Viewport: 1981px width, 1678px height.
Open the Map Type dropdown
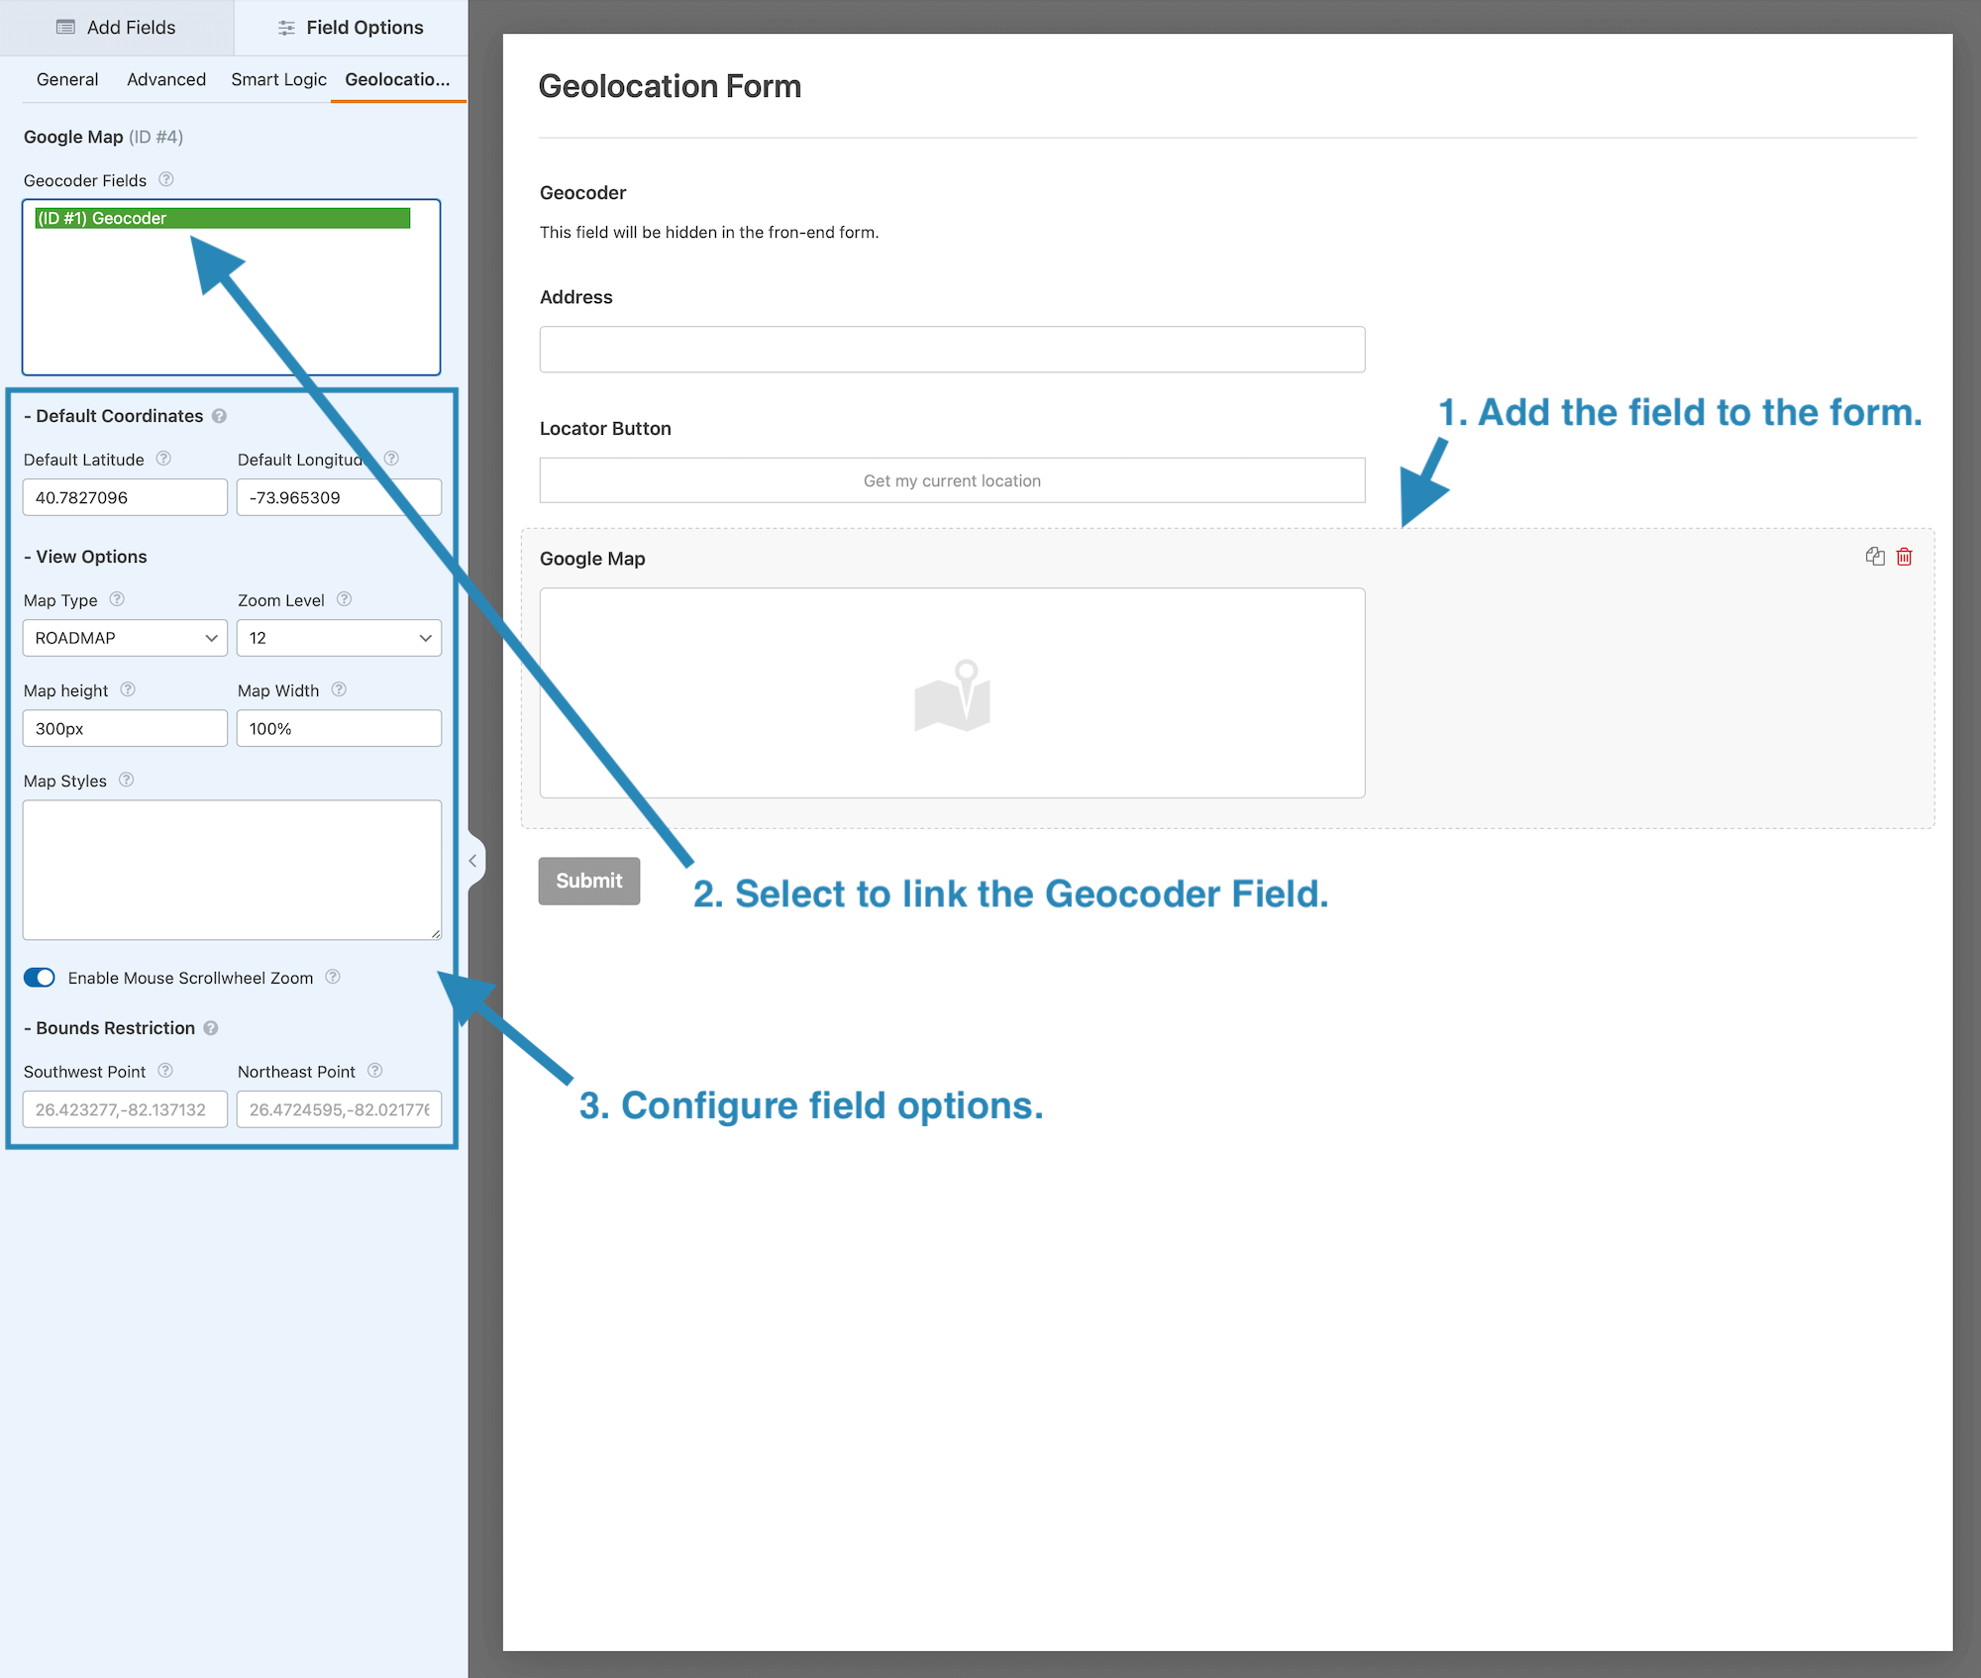125,638
